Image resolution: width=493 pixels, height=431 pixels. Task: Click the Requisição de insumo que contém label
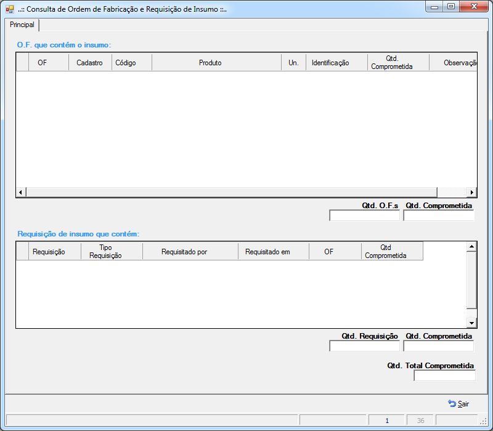point(78,234)
